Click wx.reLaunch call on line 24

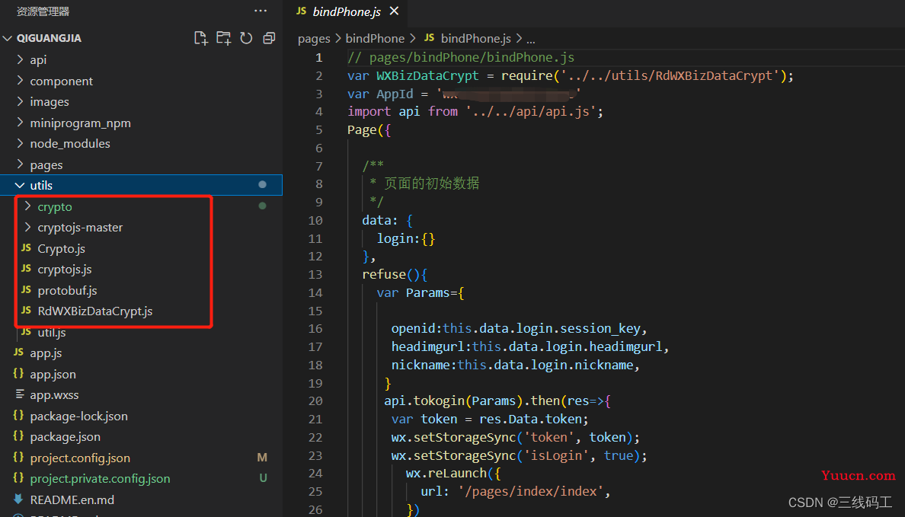coord(446,473)
